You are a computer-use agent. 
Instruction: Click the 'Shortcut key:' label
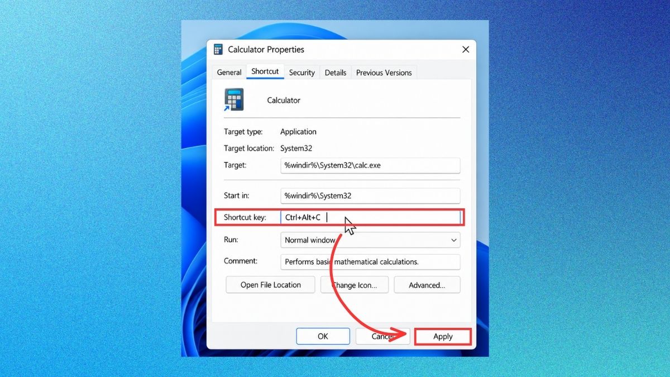(245, 217)
